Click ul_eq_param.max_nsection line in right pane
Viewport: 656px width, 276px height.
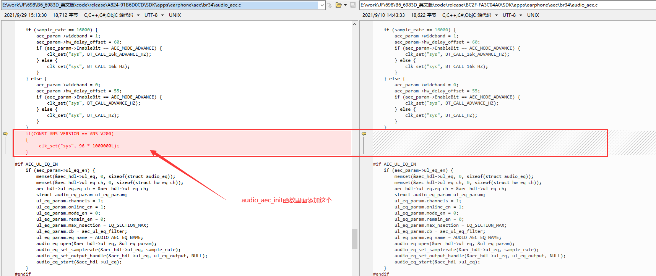(451, 225)
